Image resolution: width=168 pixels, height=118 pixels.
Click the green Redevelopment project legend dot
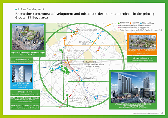(119, 23)
